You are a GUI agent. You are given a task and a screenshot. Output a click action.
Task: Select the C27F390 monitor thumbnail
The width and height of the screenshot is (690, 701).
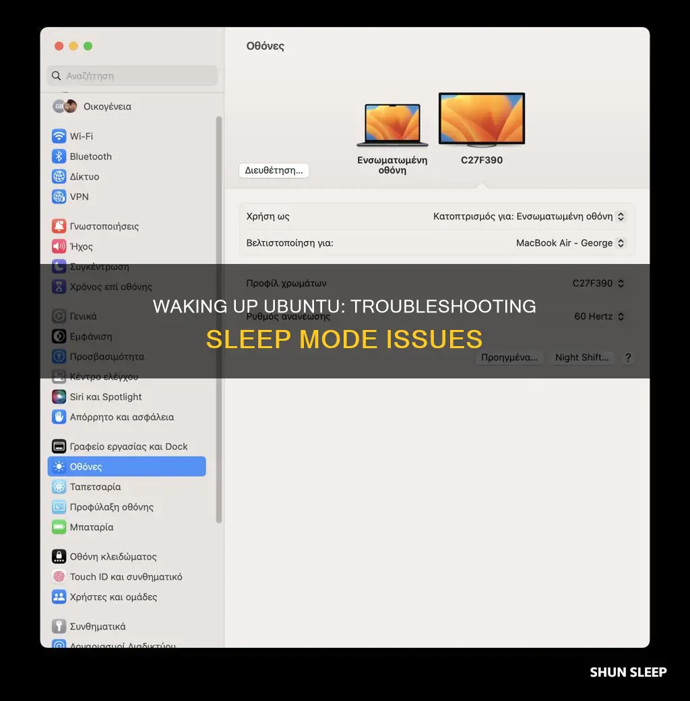pos(482,119)
